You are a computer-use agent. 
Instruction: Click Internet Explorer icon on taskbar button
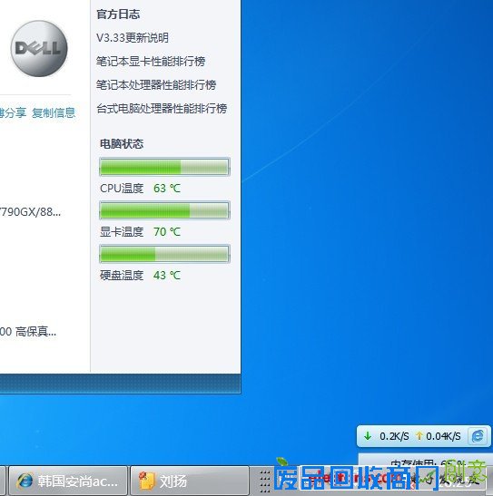[x=25, y=481]
